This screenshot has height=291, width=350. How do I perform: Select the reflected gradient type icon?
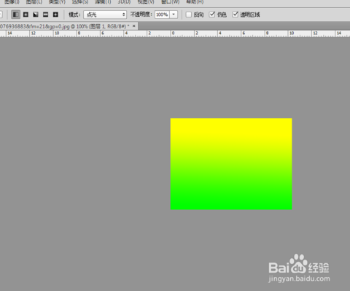[x=46, y=15]
